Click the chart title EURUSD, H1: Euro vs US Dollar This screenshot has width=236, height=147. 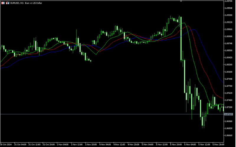point(26,3)
